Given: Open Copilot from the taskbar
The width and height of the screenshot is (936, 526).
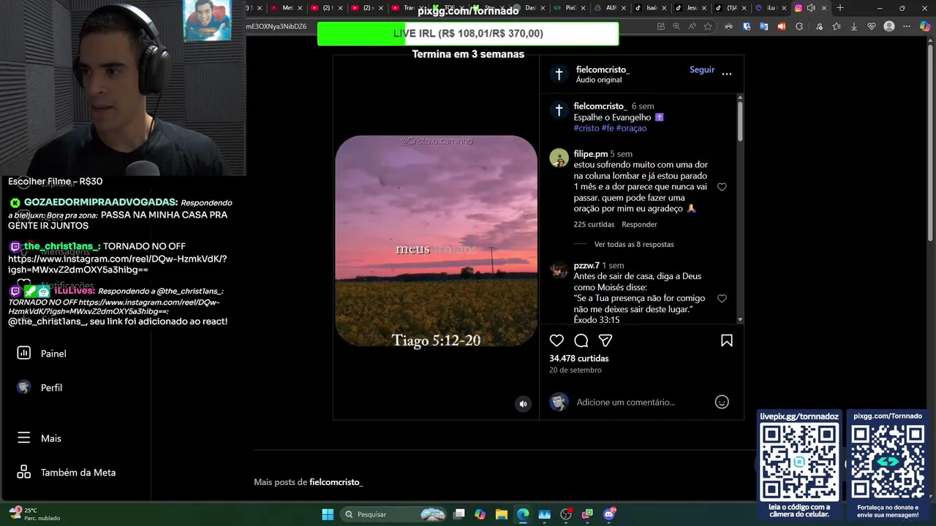Looking at the screenshot, I should click(x=480, y=514).
